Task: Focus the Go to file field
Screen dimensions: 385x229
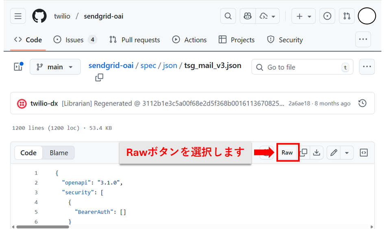Action: [x=302, y=67]
